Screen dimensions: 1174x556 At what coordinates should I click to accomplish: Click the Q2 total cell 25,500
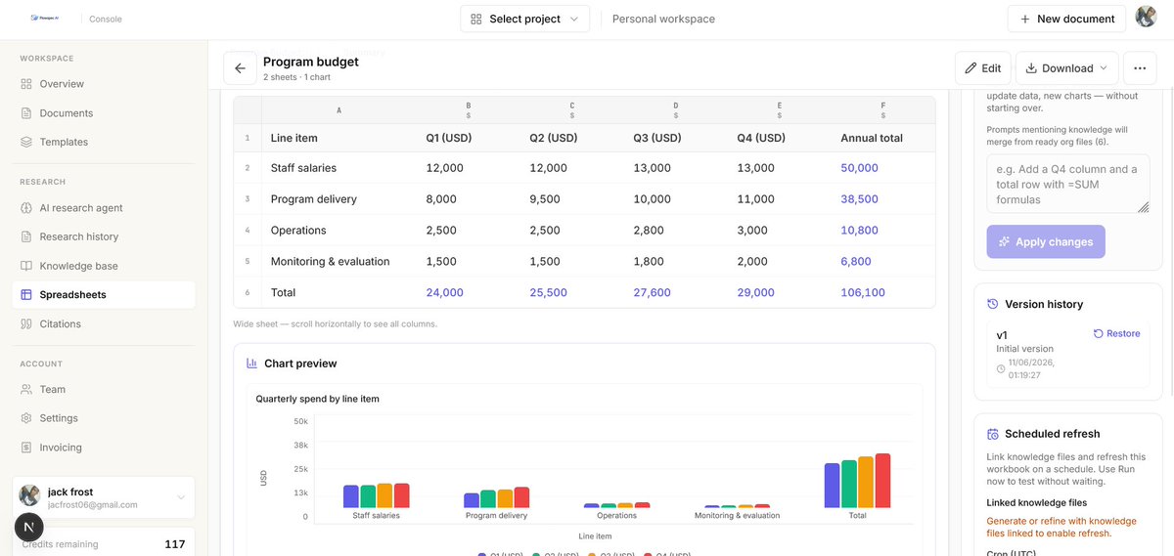[571, 293]
